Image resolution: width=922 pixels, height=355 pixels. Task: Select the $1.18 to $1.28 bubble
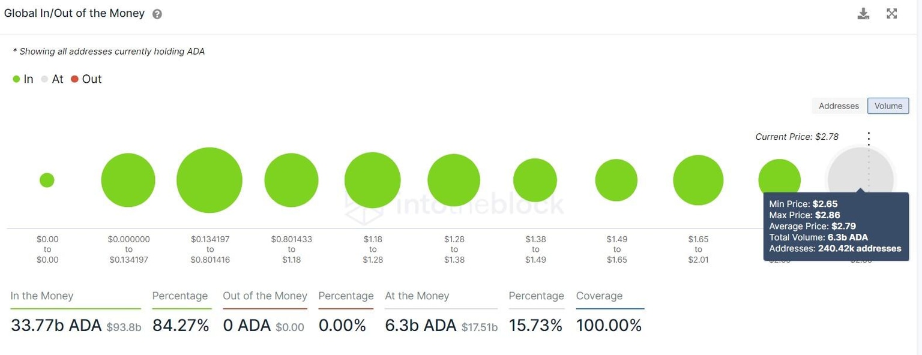point(372,179)
